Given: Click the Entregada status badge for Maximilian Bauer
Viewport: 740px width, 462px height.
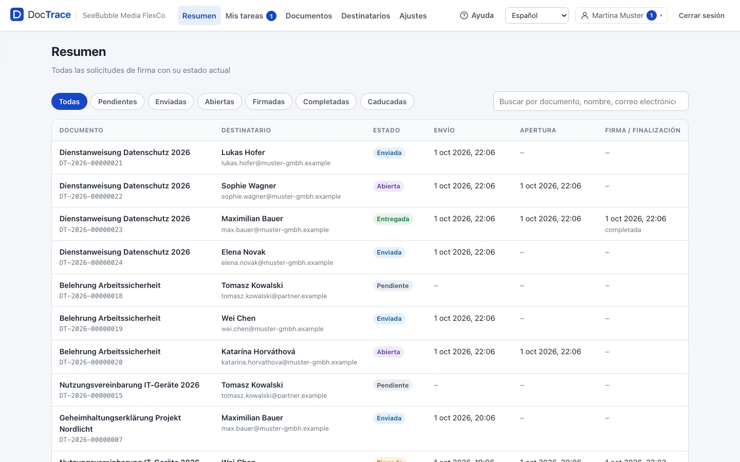Looking at the screenshot, I should [x=393, y=219].
